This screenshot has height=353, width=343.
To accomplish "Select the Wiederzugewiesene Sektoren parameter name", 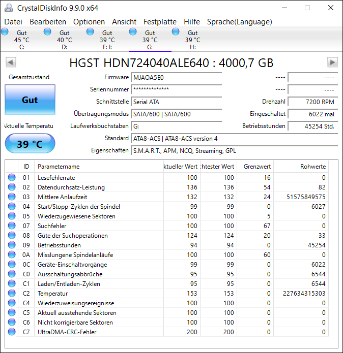I will [x=76, y=216].
